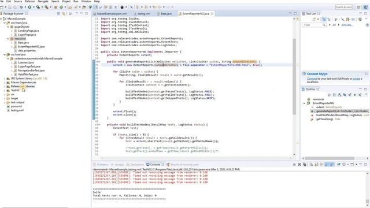Screen dimensions: 370x208
Task: Click the Quick Access box
Action: 344,7
